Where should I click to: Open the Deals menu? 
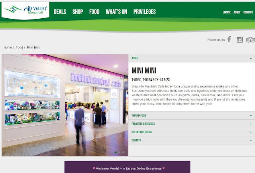[60, 12]
